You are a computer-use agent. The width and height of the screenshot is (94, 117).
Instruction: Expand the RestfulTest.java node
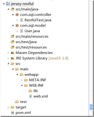[17, 20]
